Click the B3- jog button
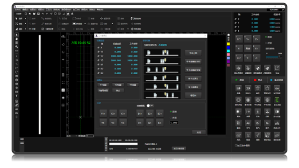The width and height of the screenshot is (299, 168). coord(160,123)
